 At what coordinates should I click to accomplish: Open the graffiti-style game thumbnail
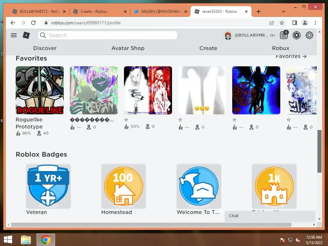pos(302,90)
